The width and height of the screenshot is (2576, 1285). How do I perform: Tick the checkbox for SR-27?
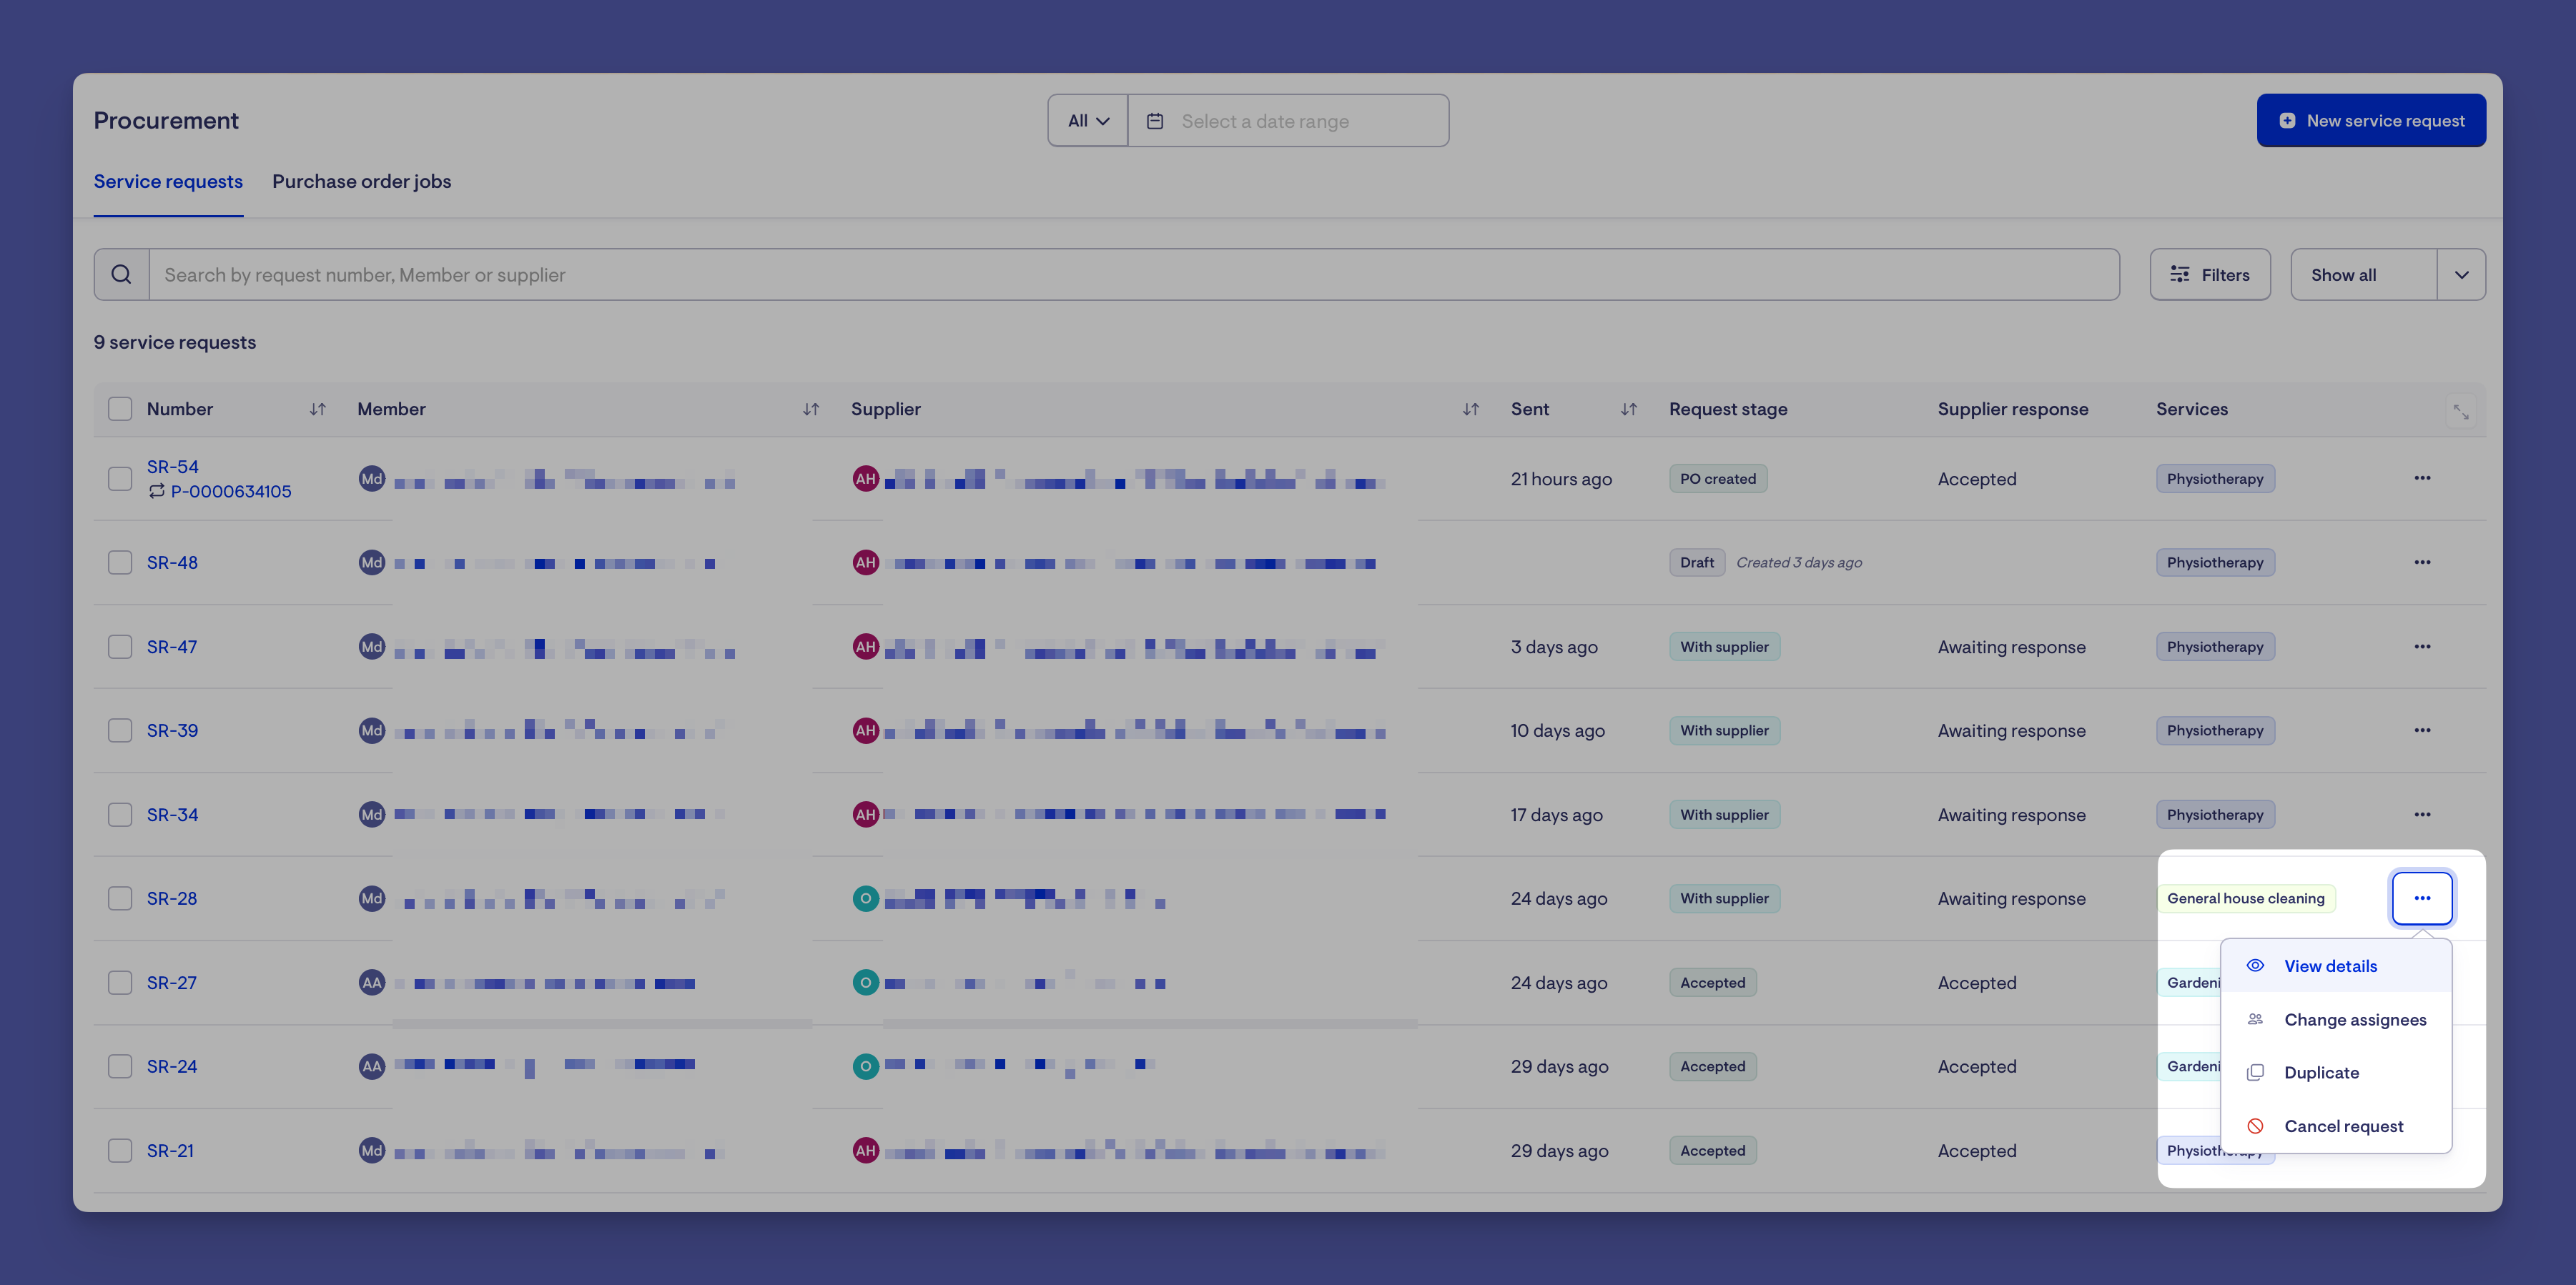(x=120, y=982)
